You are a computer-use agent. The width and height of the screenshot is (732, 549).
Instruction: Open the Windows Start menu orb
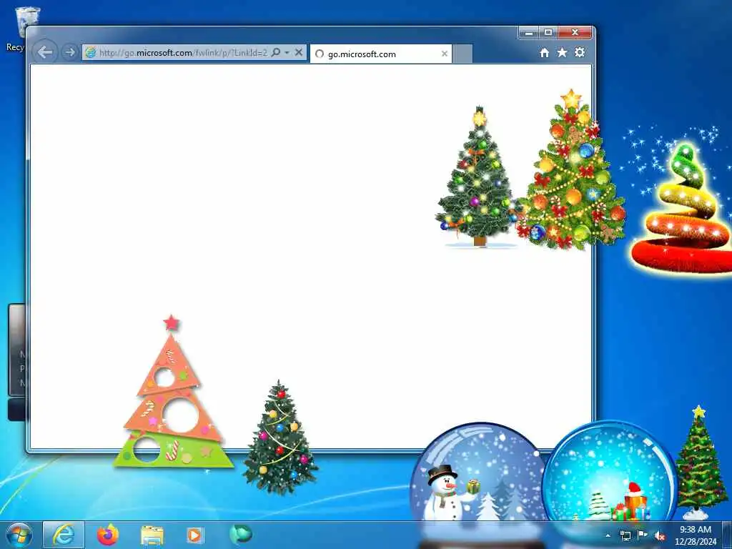click(x=19, y=535)
